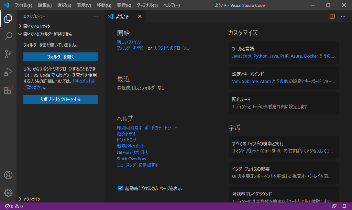The image size is (352, 210).
Task: Open the 移動(G) menu
Action: tap(104, 5)
